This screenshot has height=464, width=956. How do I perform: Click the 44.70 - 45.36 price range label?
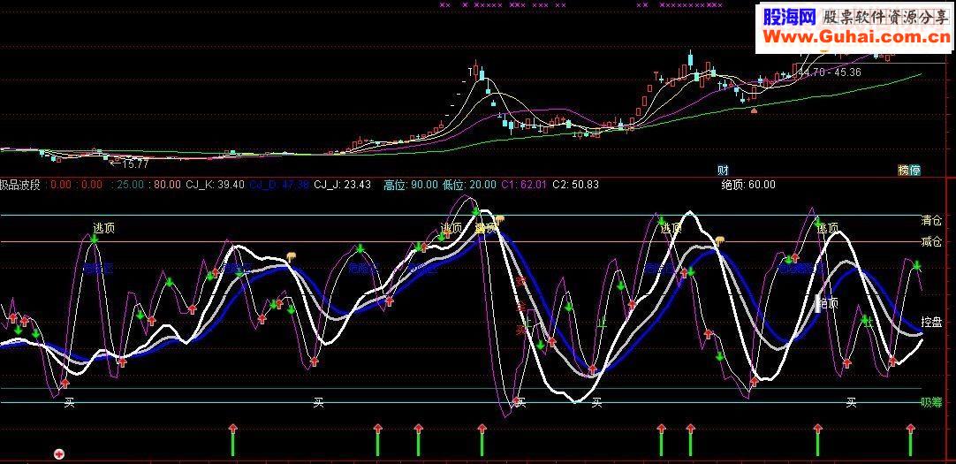(829, 72)
